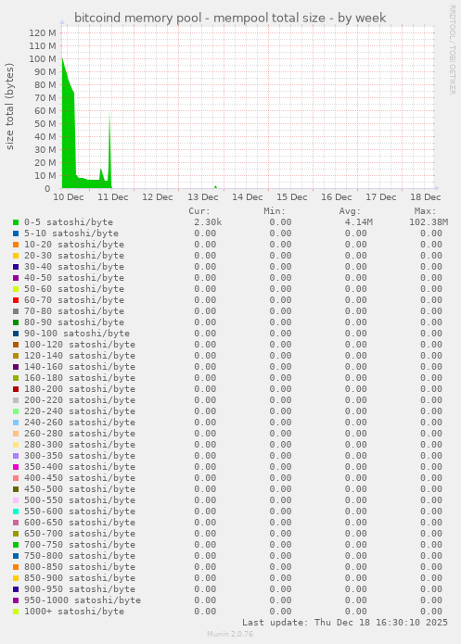Click the '50-60 satoshi/byte' legend label
Image resolution: width=461 pixels, height=644 pixels.
[x=74, y=289]
